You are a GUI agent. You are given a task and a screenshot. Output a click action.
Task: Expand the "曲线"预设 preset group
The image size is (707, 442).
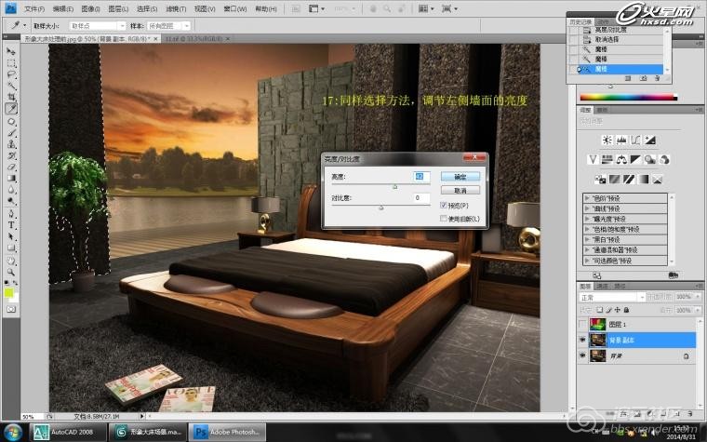click(x=587, y=208)
